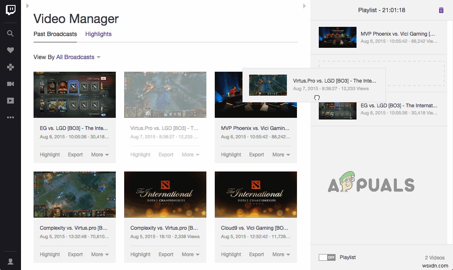453x270 pixels.
Task: Delete the playlist using the trash icon
Action: tap(441, 10)
